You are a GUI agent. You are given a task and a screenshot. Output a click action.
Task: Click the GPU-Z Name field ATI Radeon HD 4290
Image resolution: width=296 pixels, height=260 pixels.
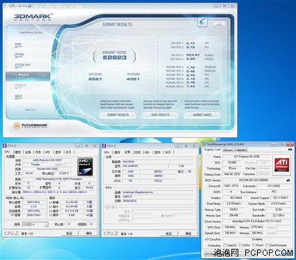(x=247, y=157)
